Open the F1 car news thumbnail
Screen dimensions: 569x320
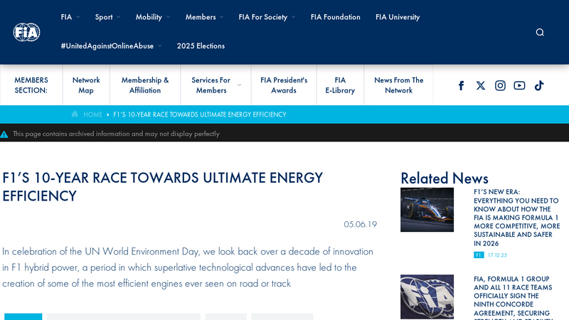point(427,210)
